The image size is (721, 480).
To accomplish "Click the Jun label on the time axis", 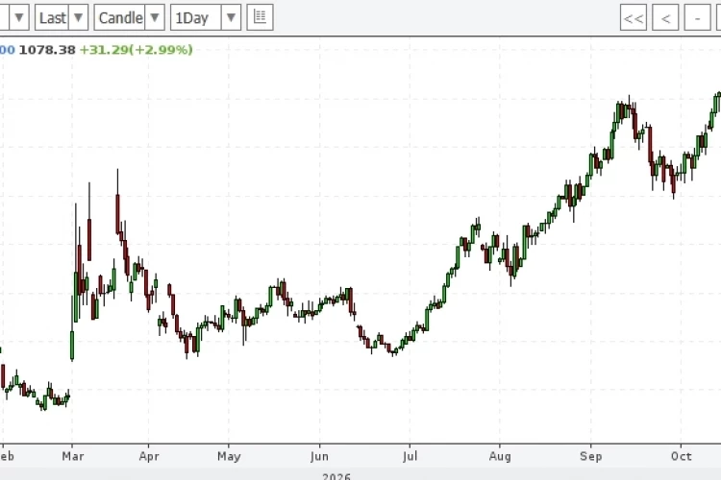I will (319, 456).
